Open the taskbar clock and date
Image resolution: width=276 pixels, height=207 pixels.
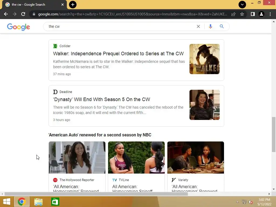coord(264,202)
